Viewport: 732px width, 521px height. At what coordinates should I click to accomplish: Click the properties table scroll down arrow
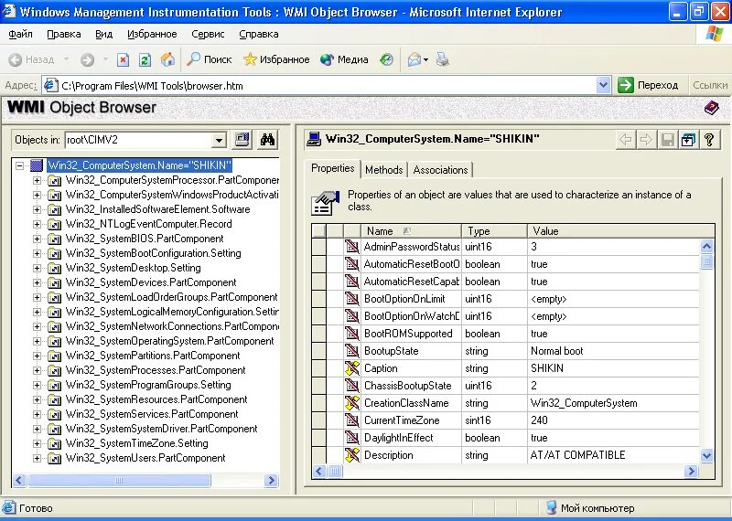click(x=706, y=456)
